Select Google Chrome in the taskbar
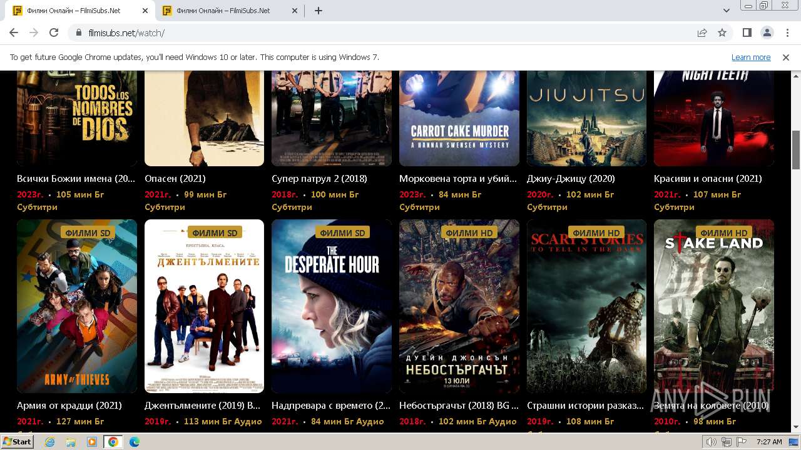 (113, 442)
